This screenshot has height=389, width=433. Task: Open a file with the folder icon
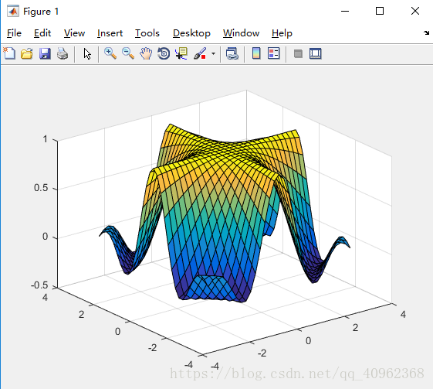(x=27, y=53)
